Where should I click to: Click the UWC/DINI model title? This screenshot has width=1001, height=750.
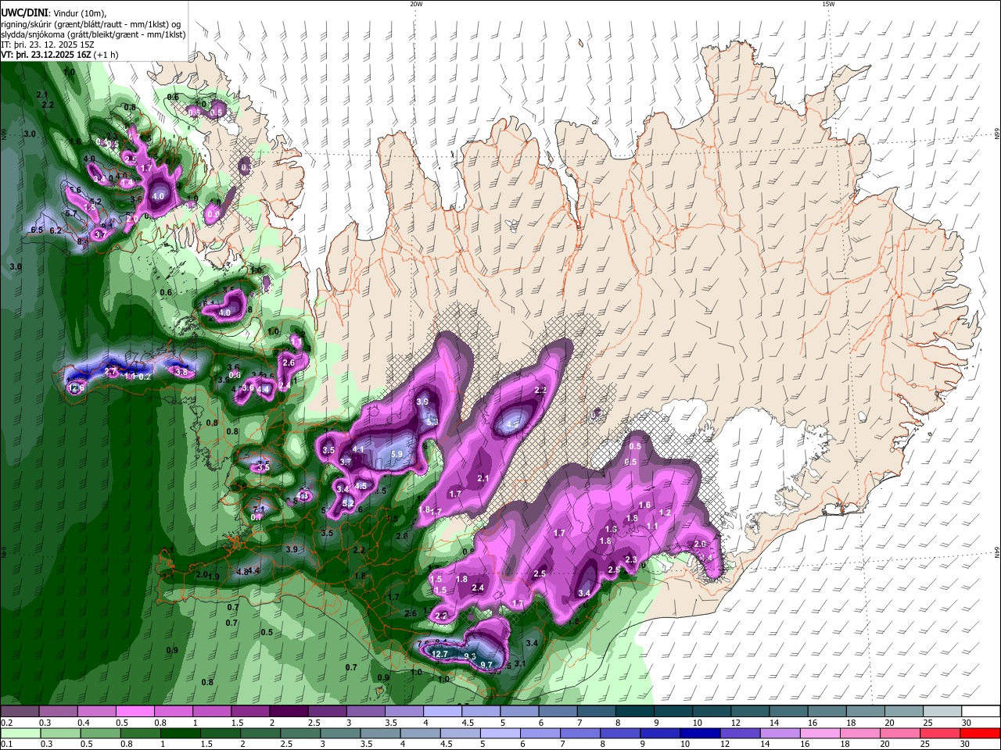pos(23,13)
